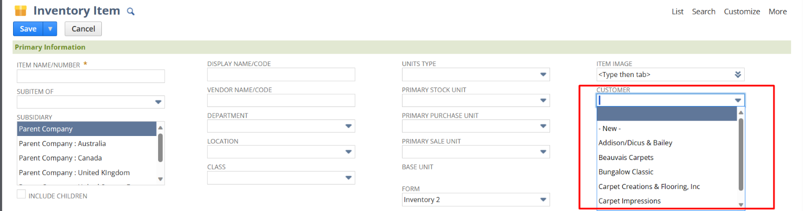
Task: Click the Item Image double-arrow icon
Action: [738, 74]
